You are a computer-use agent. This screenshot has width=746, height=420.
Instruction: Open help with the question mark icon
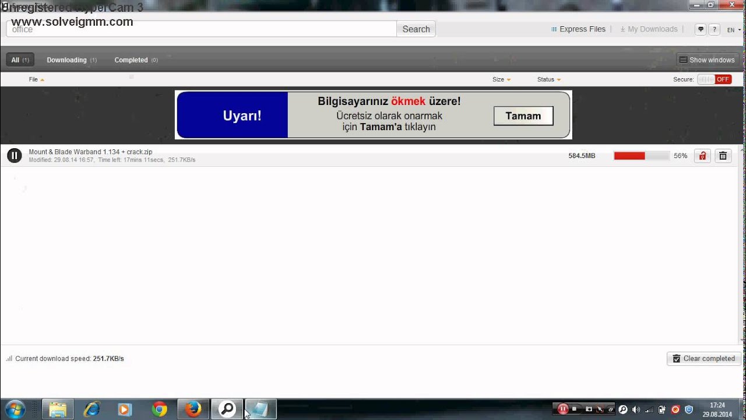(714, 29)
